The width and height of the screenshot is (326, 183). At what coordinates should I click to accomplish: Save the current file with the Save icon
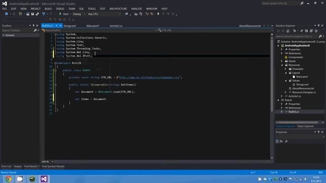click(33, 14)
